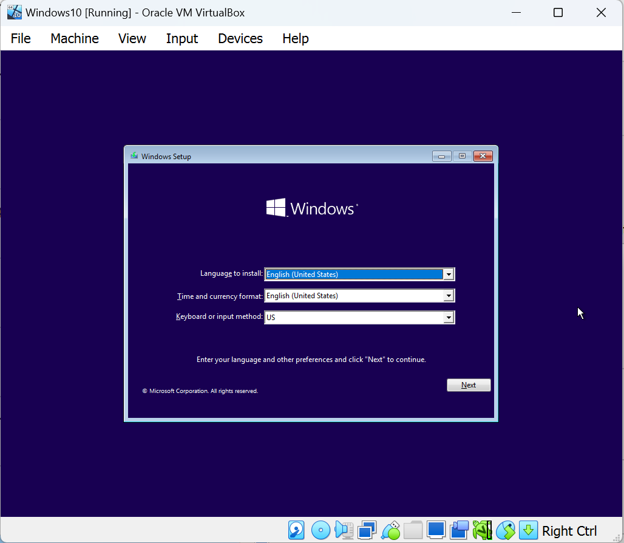
Task: Click the display settings status icon
Action: (x=436, y=530)
